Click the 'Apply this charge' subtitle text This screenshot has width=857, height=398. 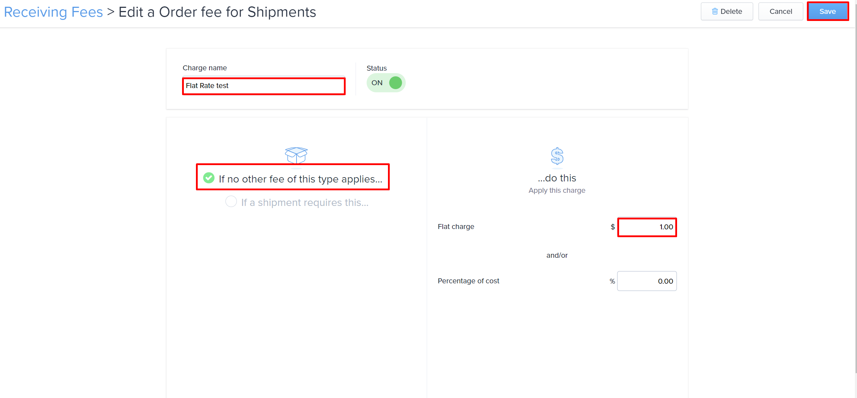coord(557,190)
